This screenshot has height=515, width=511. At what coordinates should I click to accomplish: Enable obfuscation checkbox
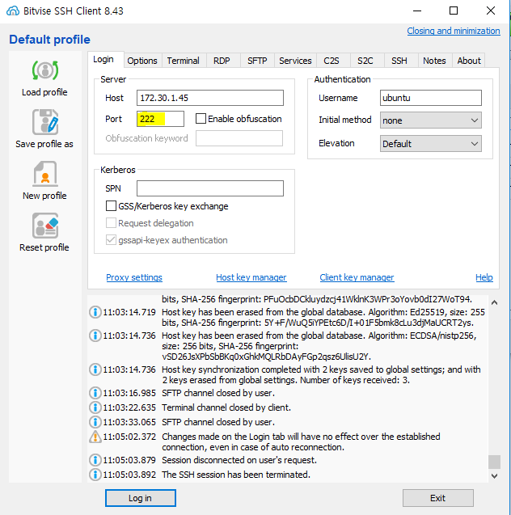point(201,119)
